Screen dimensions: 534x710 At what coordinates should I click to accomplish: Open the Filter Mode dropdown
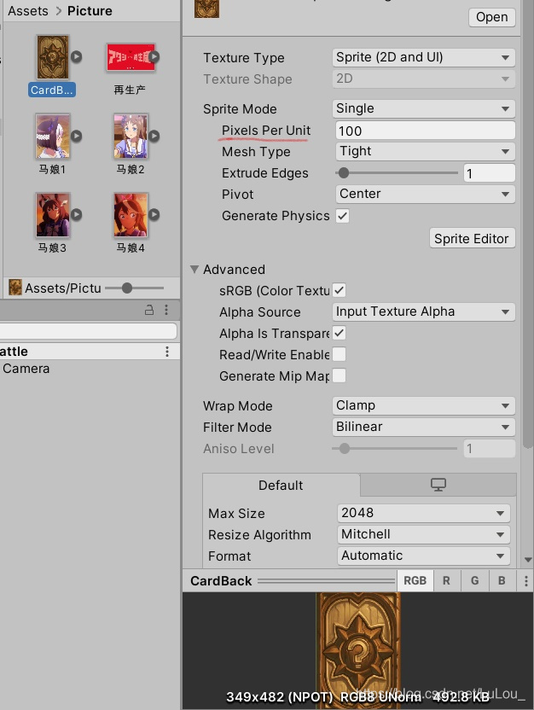(424, 427)
